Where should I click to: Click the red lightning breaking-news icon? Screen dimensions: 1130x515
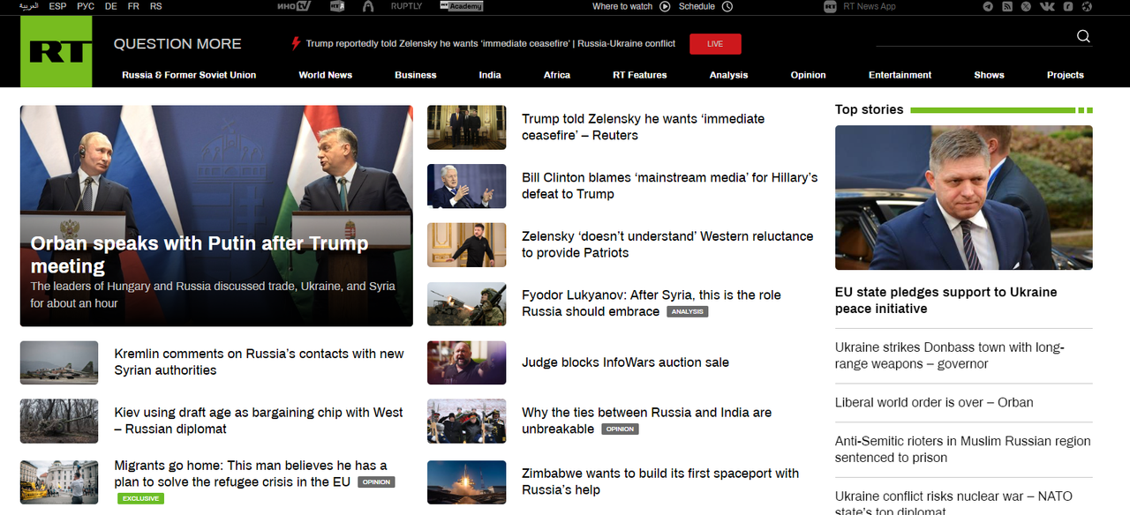(296, 43)
